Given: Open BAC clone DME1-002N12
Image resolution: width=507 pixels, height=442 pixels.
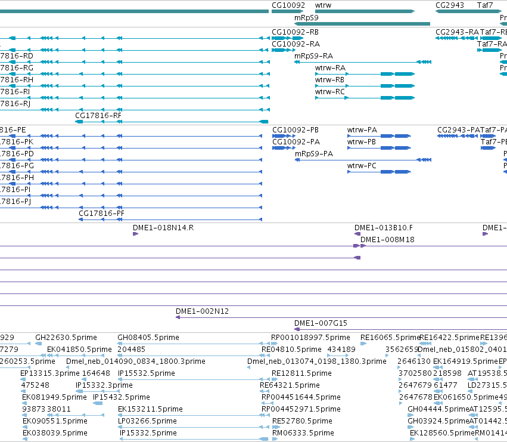Looking at the screenshot, I should click(x=202, y=311).
